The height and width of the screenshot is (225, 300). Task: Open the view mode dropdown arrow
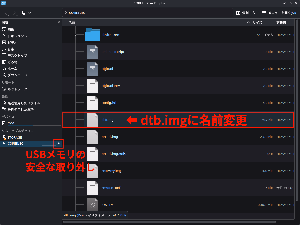30,13
